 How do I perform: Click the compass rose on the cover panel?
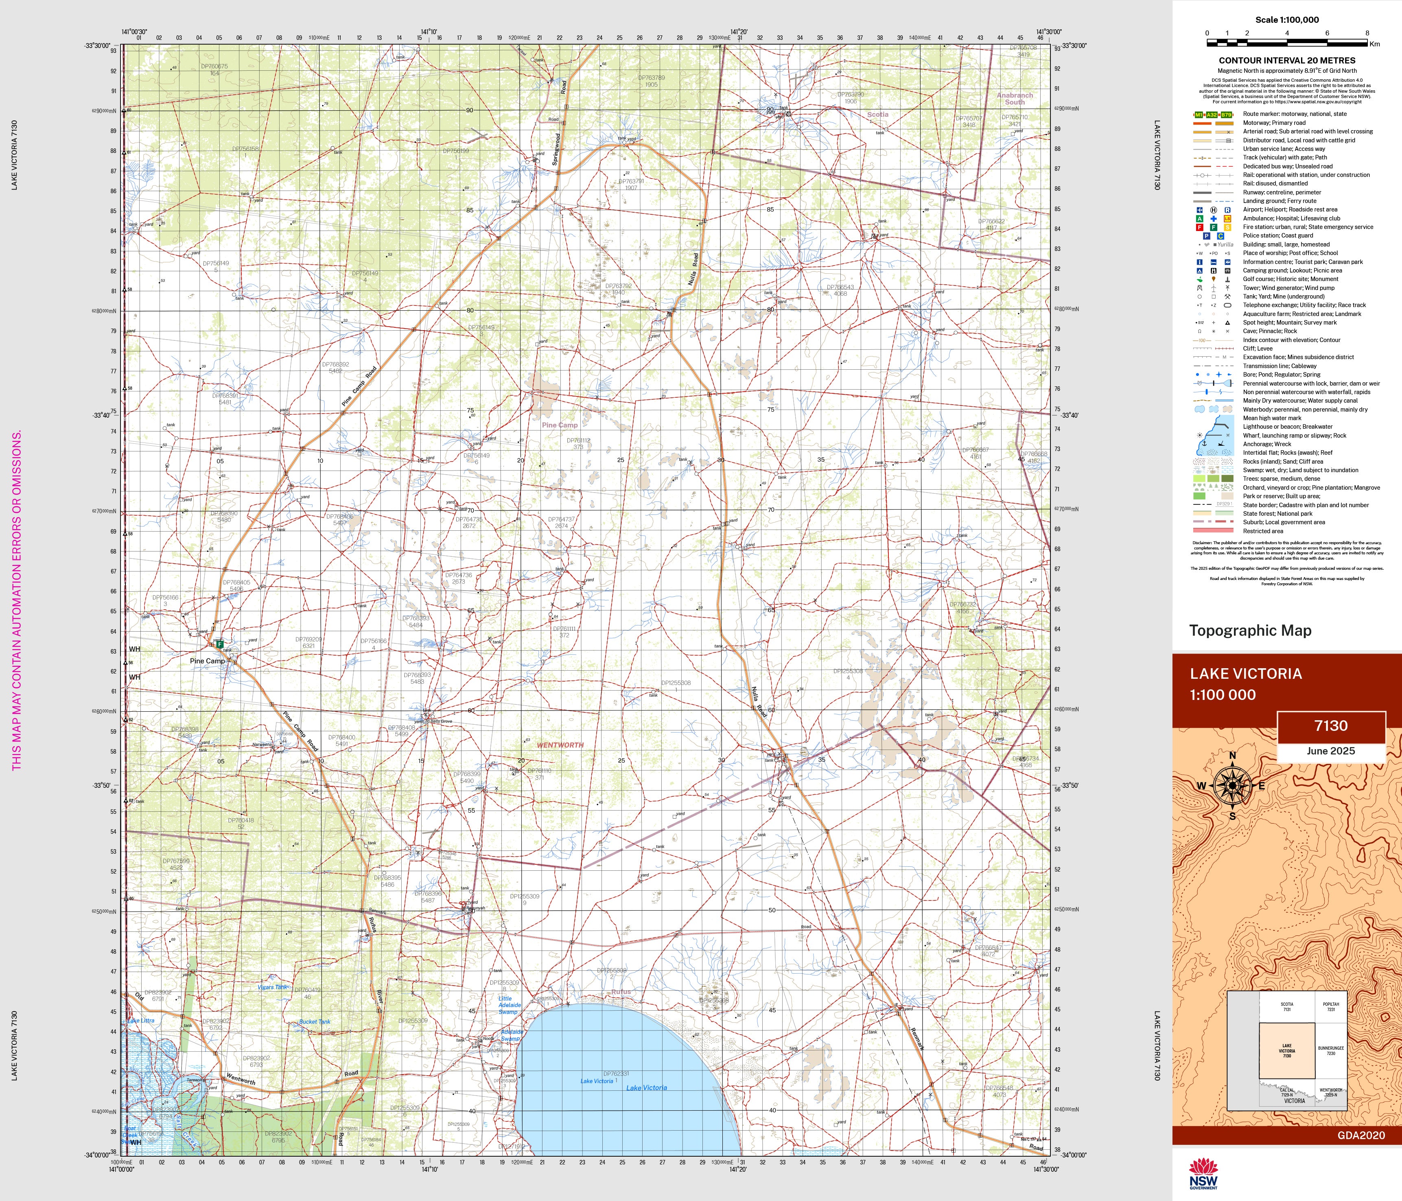1232,785
